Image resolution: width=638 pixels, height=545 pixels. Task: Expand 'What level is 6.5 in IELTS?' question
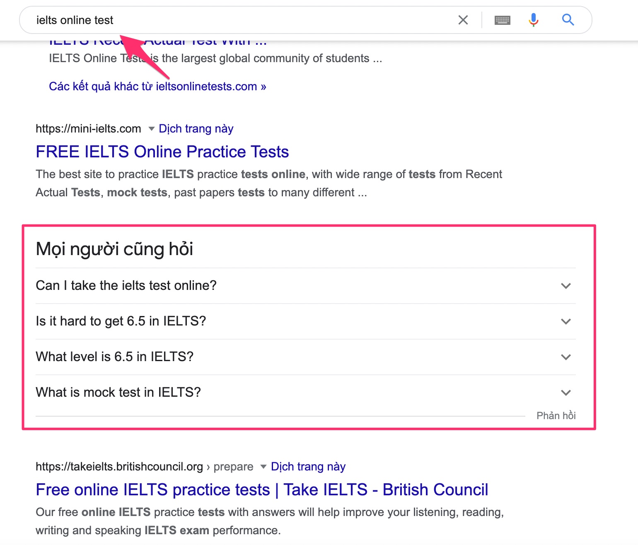[x=306, y=357]
